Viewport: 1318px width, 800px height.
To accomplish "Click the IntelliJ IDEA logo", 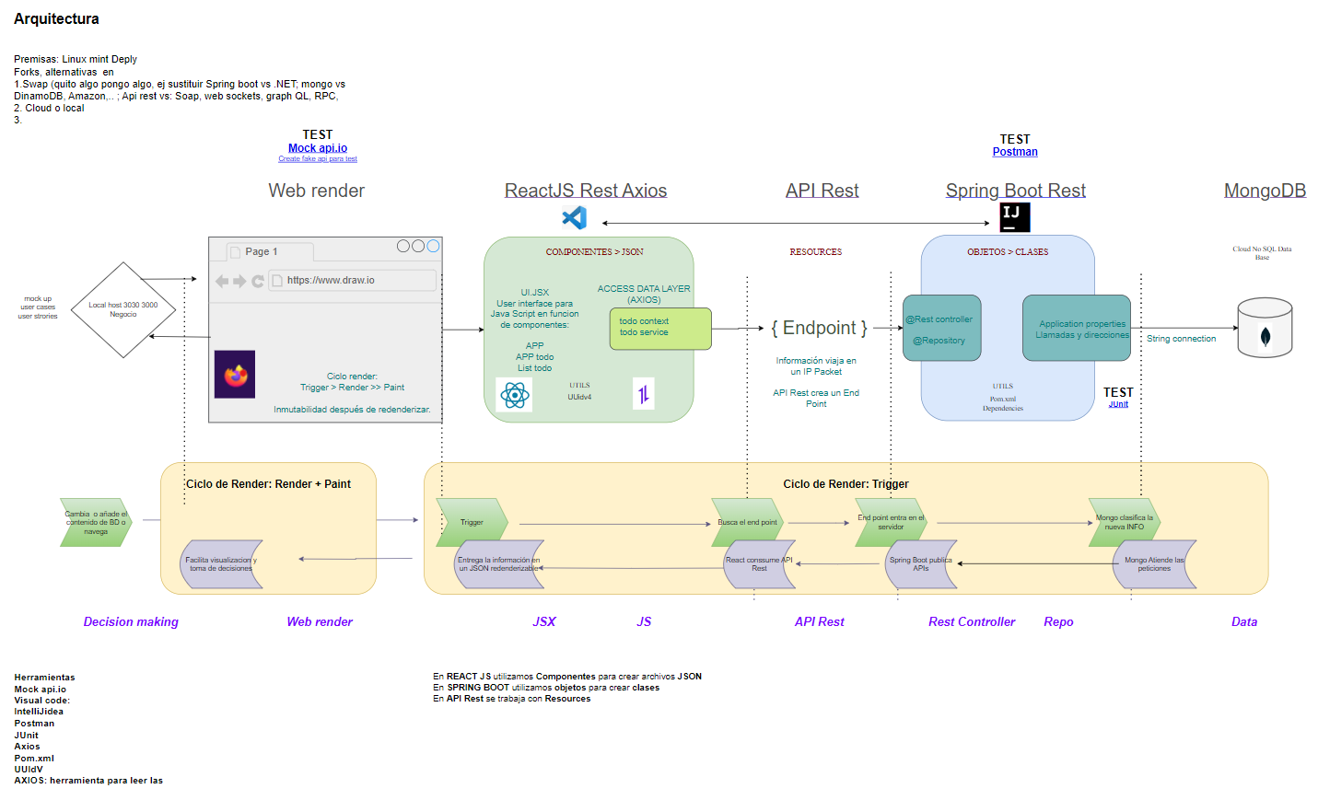I will click(1015, 217).
